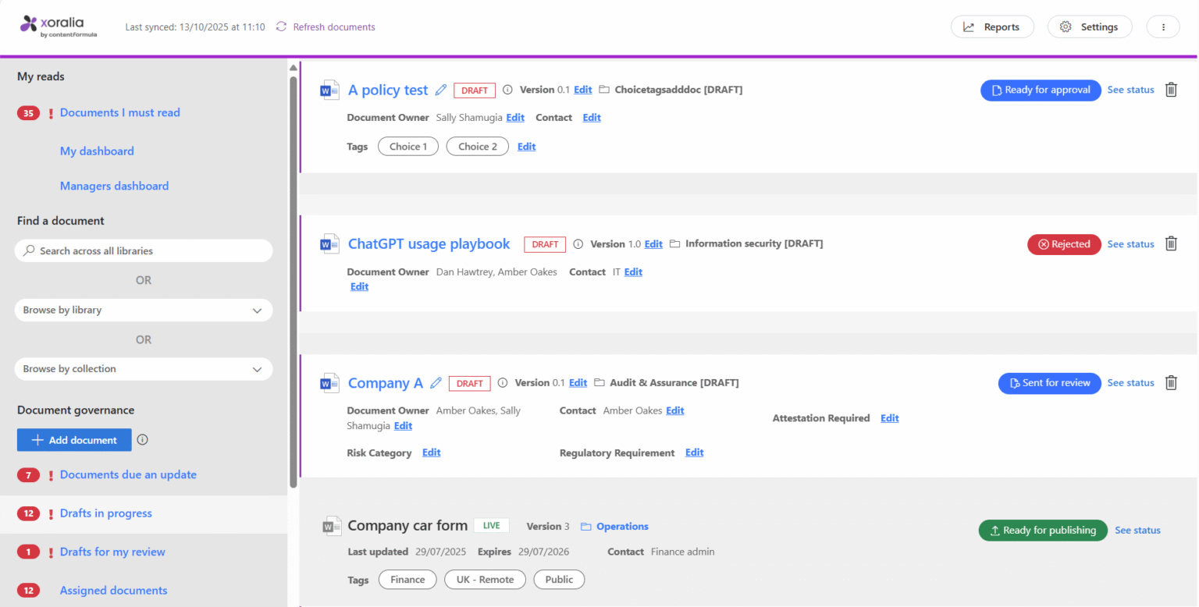Viewport: 1199px width, 607px height.
Task: Click the Search across all libraries field
Action: 144,250
